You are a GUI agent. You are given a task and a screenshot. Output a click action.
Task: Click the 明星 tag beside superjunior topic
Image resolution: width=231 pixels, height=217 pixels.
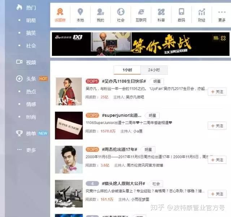(x=152, y=116)
